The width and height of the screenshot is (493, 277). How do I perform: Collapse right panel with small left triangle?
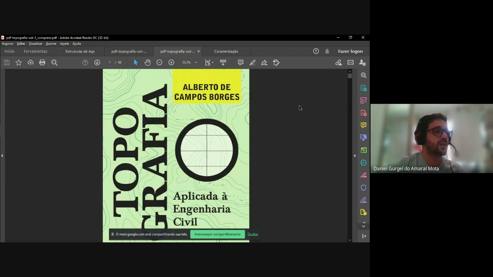pyautogui.click(x=355, y=155)
